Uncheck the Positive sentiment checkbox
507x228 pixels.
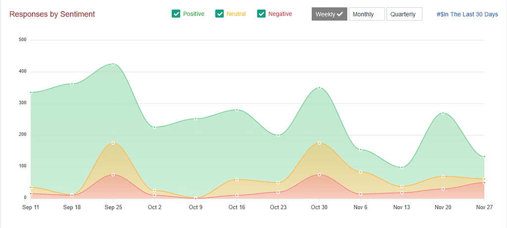pyautogui.click(x=176, y=14)
